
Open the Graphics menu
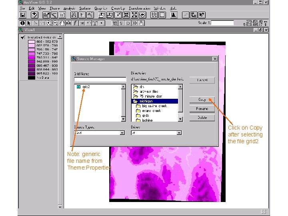click(x=101, y=8)
